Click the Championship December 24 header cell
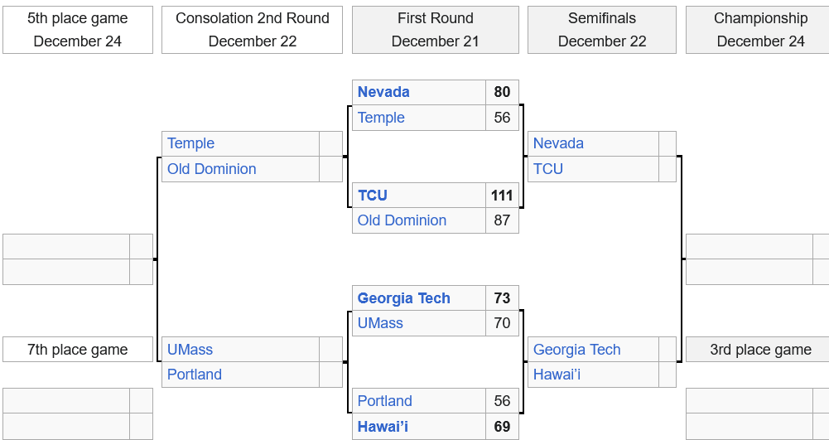The image size is (829, 440). coord(759,30)
